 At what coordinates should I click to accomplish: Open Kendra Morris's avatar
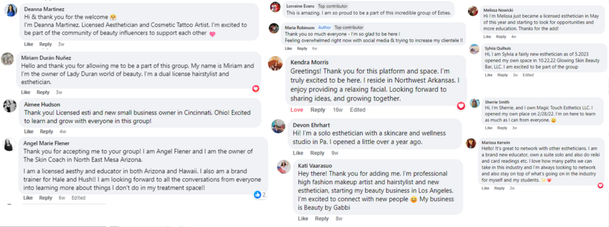point(275,63)
